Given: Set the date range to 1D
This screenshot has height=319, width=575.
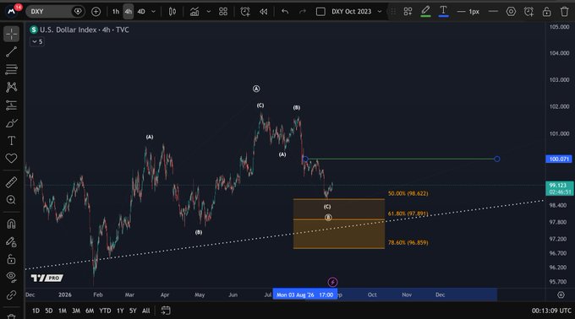Looking at the screenshot, I should pos(36,311).
